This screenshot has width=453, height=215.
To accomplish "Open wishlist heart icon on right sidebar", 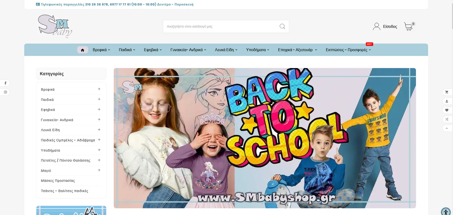I will coord(447,110).
